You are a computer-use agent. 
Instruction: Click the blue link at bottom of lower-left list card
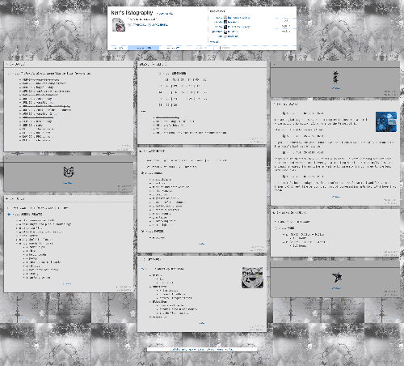(67, 283)
